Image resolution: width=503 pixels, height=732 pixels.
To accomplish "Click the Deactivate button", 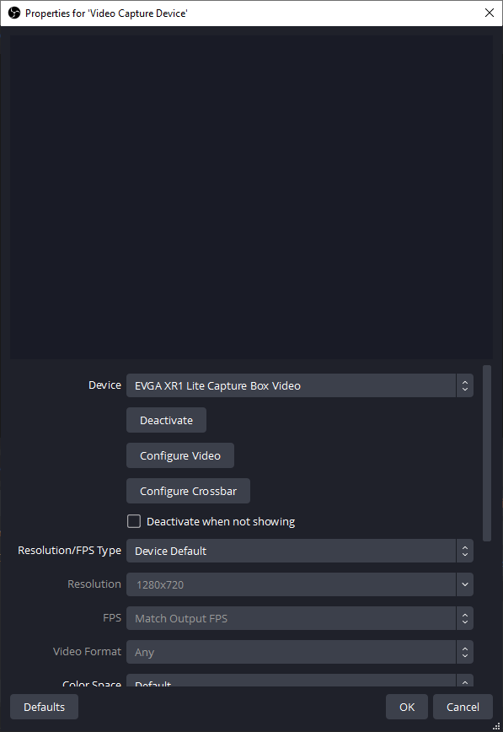I will [166, 420].
